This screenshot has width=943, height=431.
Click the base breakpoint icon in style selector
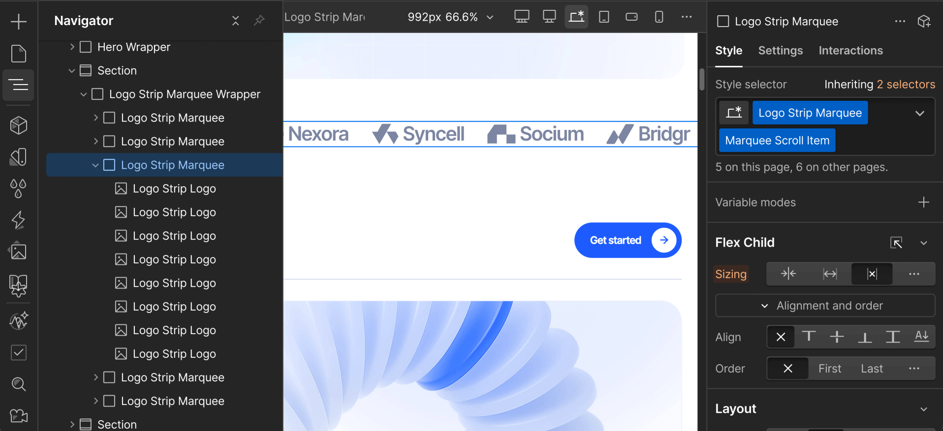point(734,113)
